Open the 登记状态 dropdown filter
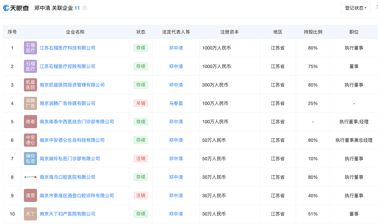The image size is (378, 224). click(x=355, y=8)
